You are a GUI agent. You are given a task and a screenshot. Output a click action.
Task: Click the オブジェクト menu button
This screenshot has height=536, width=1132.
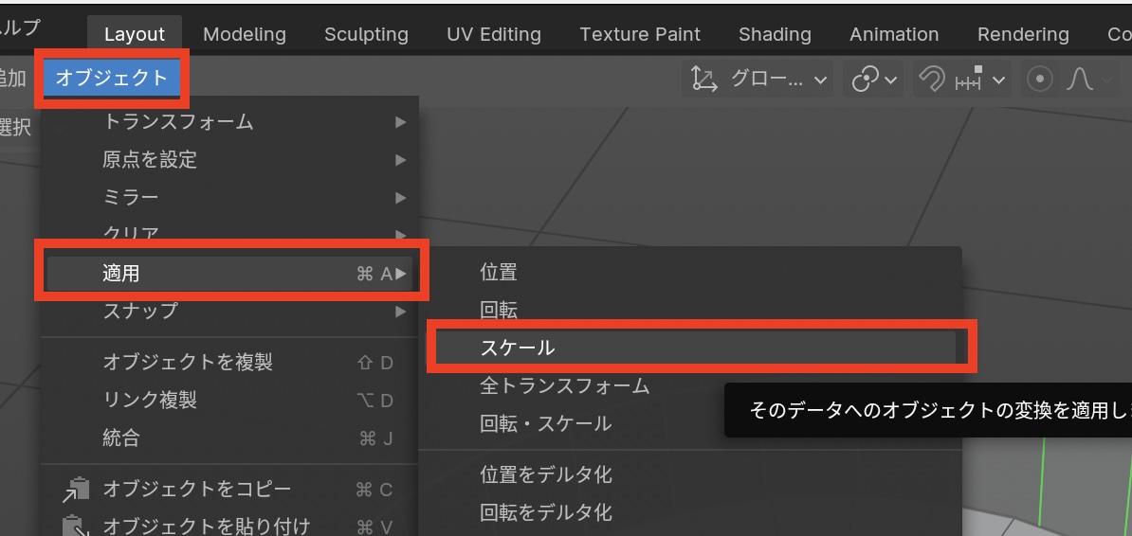112,78
